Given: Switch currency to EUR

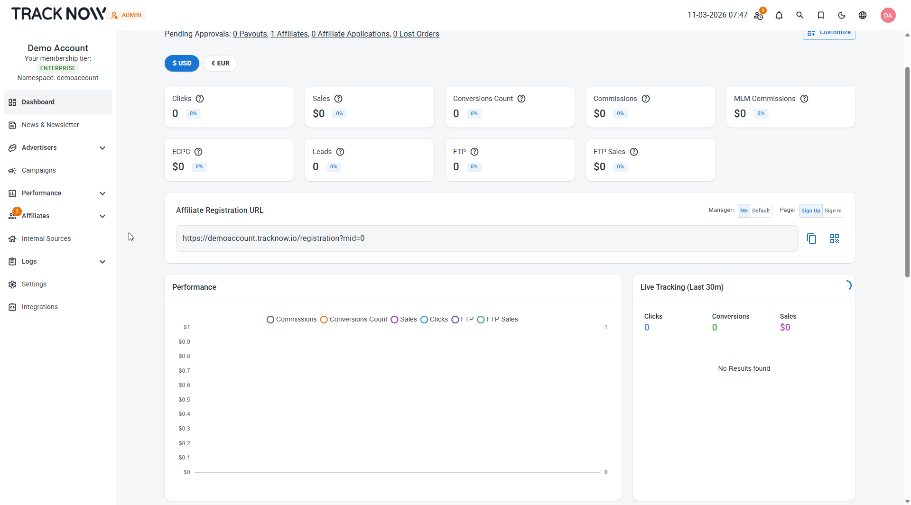Looking at the screenshot, I should pyautogui.click(x=220, y=63).
